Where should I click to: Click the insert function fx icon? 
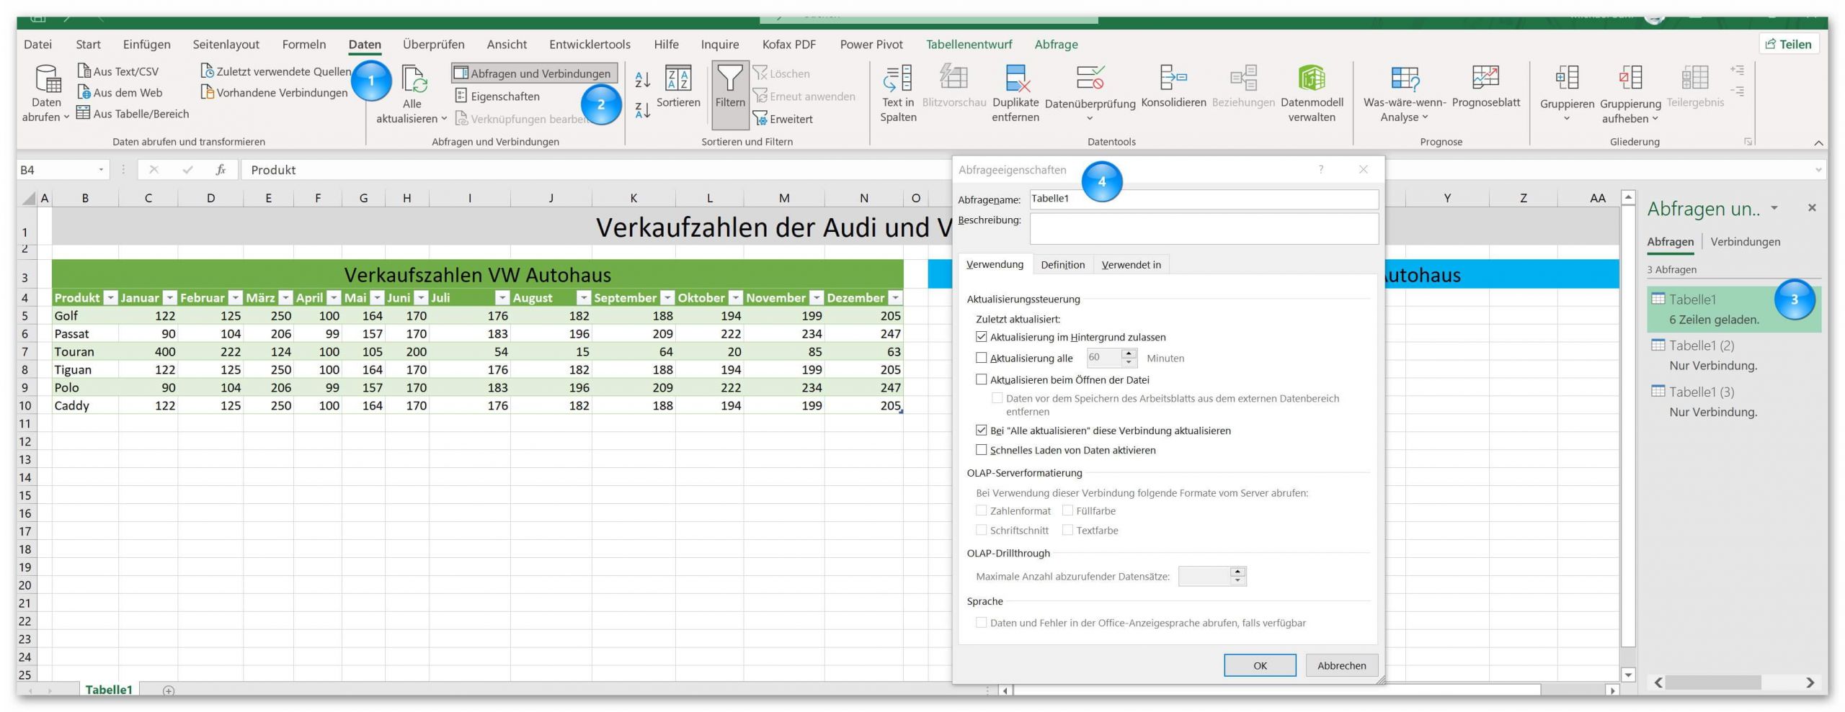tap(221, 170)
